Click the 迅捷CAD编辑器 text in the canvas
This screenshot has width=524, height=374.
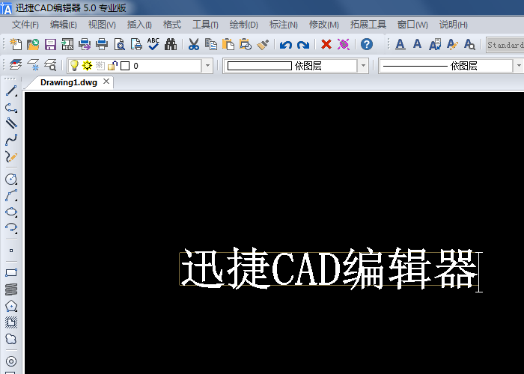coord(329,269)
